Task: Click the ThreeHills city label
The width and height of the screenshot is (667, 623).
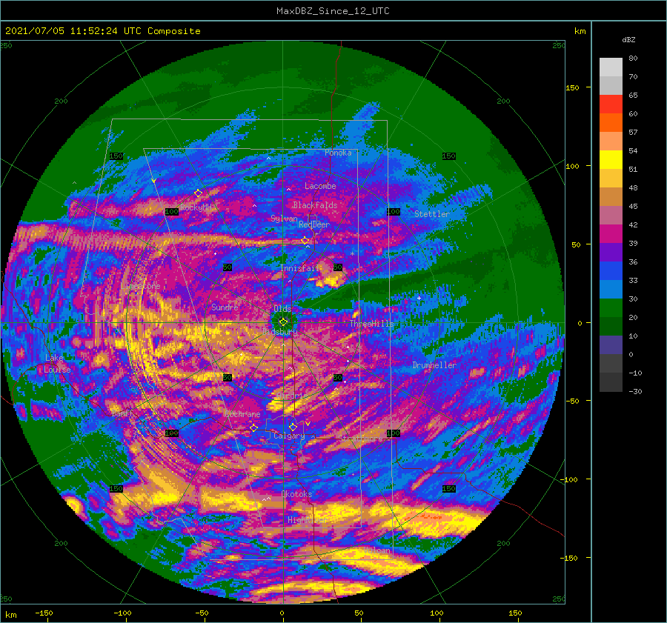Action: [x=372, y=324]
